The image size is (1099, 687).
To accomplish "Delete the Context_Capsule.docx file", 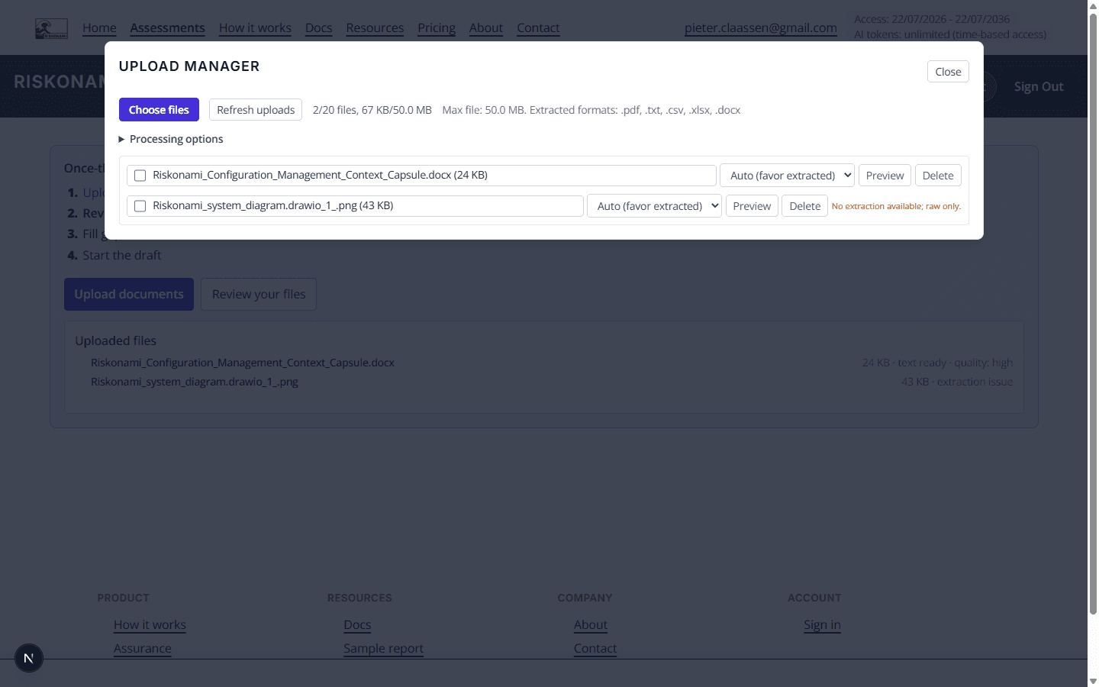I will (x=938, y=176).
